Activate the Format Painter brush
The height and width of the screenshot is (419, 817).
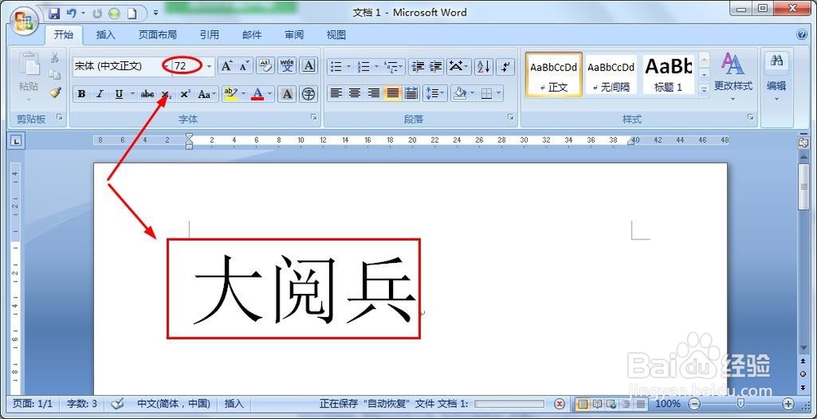point(55,93)
